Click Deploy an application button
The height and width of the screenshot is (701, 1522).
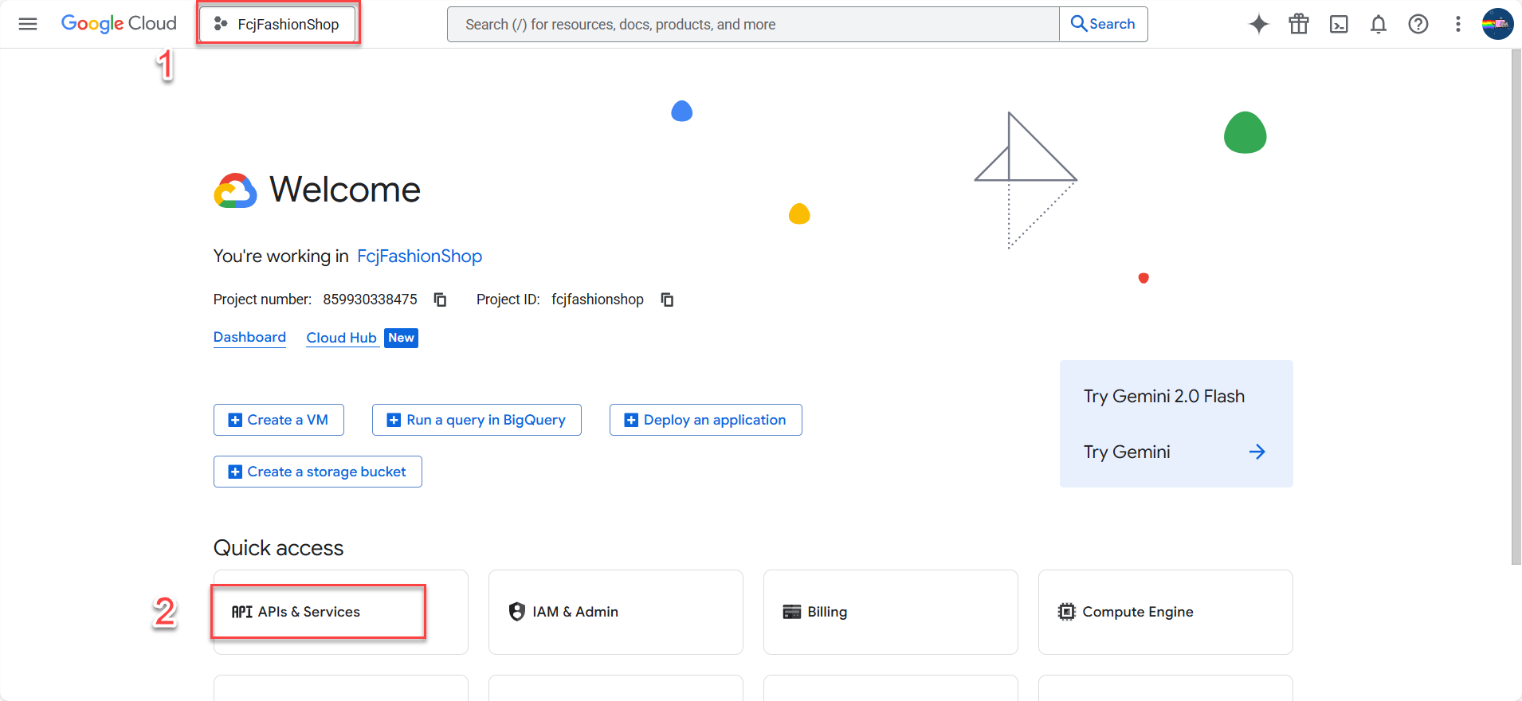pyautogui.click(x=706, y=420)
